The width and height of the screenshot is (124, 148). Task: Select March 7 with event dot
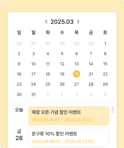click(x=91, y=54)
